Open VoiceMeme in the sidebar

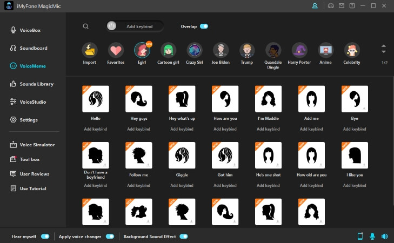(x=28, y=66)
